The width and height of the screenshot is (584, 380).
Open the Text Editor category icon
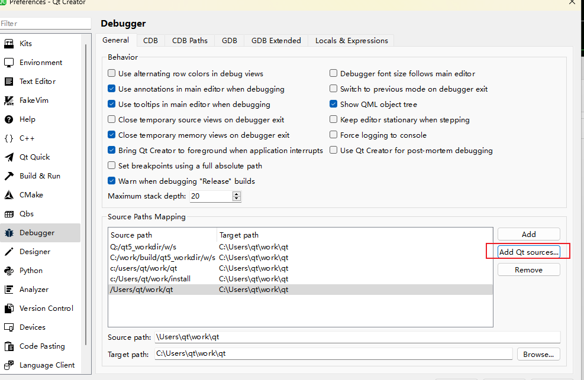pyautogui.click(x=9, y=82)
